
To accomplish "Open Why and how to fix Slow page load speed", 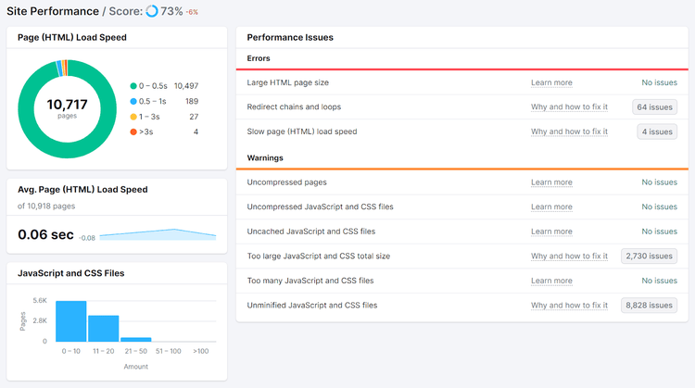I will point(569,131).
